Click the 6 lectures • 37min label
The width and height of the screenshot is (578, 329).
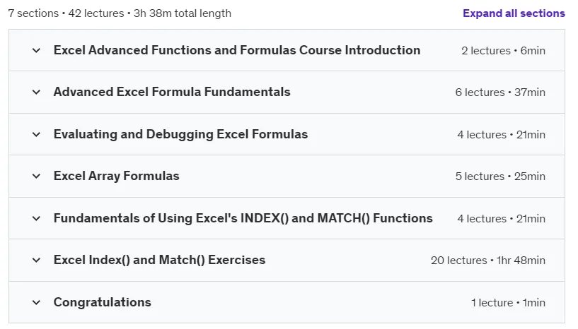[x=500, y=92]
